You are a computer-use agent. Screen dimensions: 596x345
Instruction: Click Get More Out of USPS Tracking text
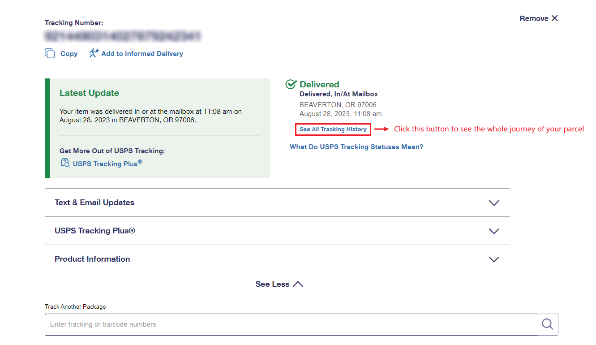pos(112,151)
